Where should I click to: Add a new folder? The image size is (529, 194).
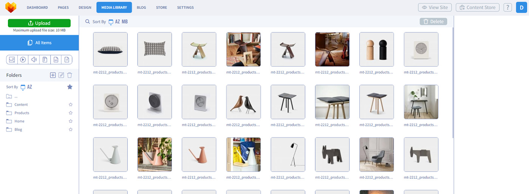coord(53,75)
